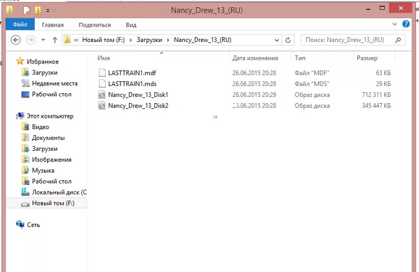Click the Новый том (F:) drive icon
Viewport: 419px width, 272px height.
(25, 204)
